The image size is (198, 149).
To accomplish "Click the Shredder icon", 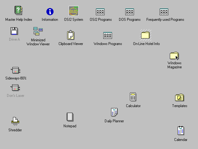I will [x=15, y=121].
